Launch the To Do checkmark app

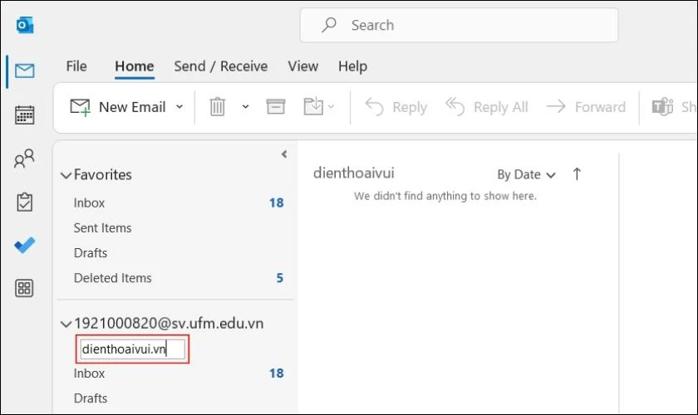coord(24,245)
